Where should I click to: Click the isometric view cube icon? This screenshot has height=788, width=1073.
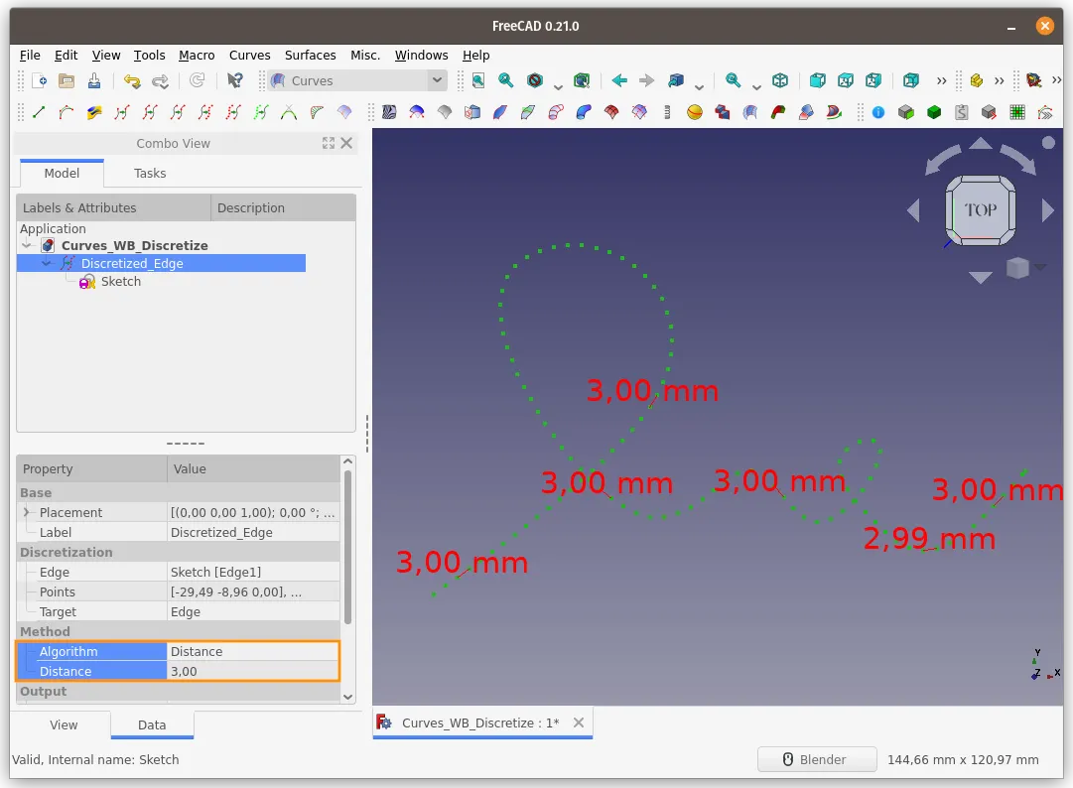pos(780,80)
